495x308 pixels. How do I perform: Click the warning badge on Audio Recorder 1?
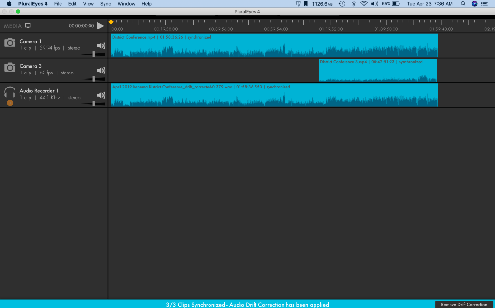pos(10,103)
